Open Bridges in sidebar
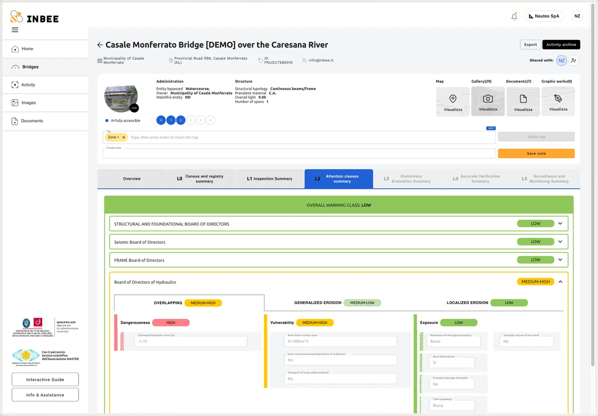This screenshot has height=416, width=598. (45, 67)
